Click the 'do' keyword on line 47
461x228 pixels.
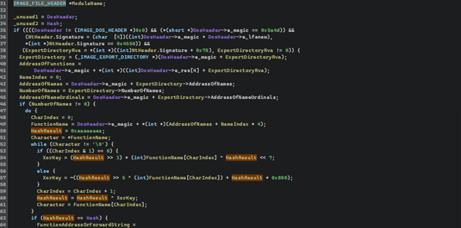click(x=28, y=111)
